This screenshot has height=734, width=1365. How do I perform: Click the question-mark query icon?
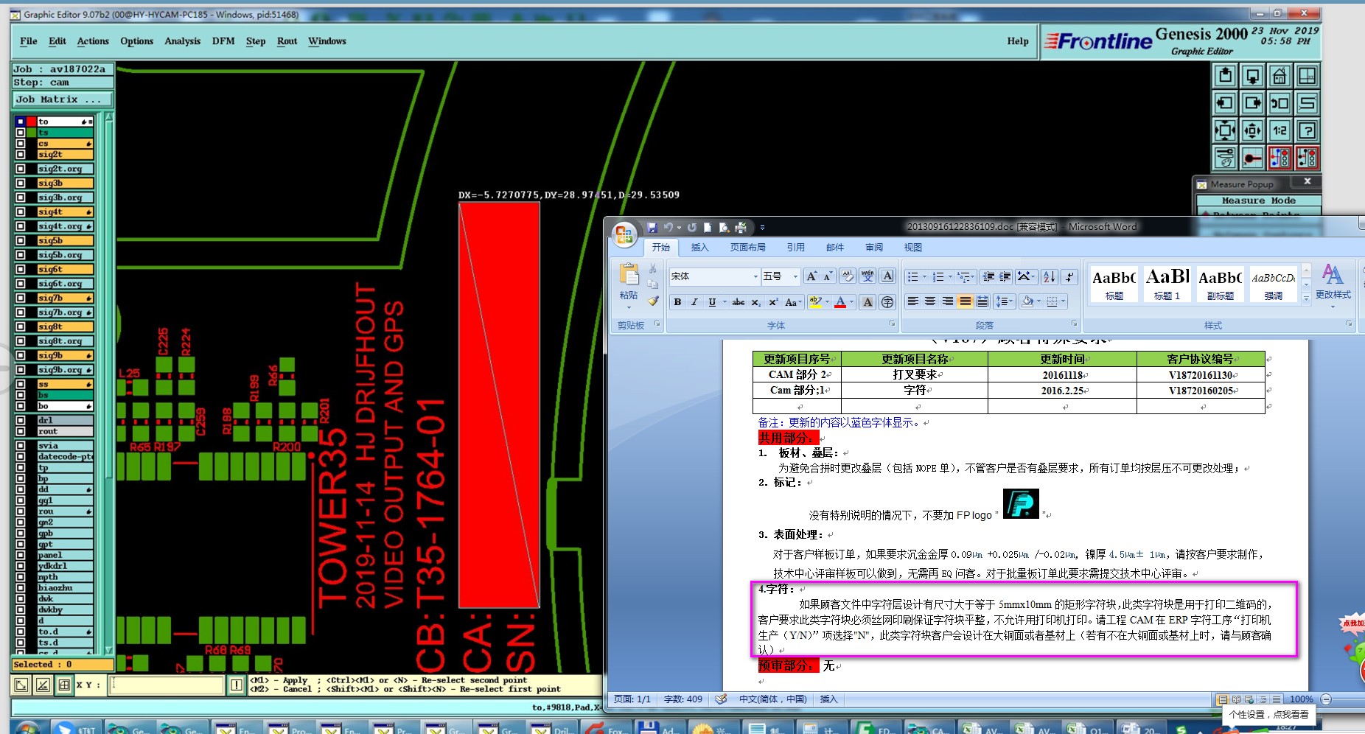pos(1307,130)
